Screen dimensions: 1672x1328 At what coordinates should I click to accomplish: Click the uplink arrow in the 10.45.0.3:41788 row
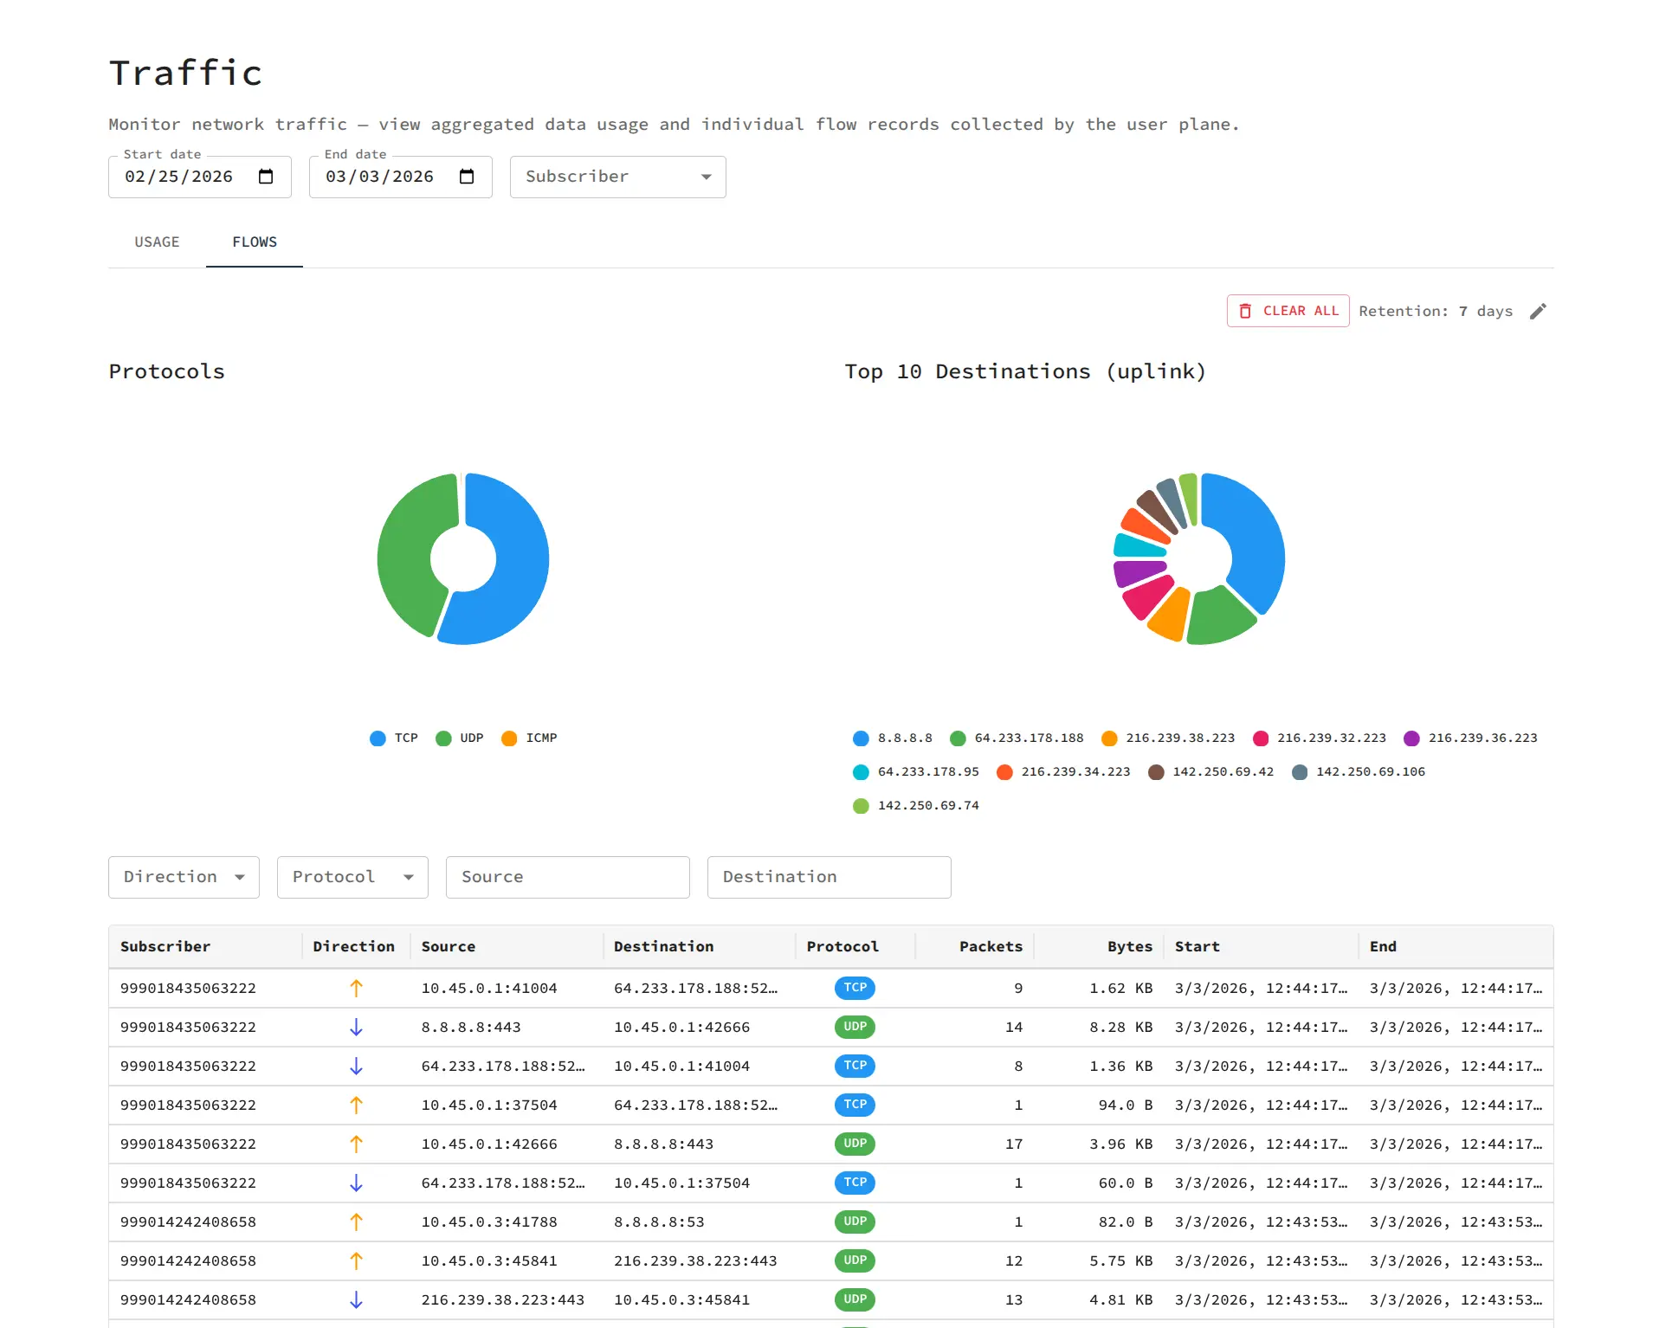(x=356, y=1222)
